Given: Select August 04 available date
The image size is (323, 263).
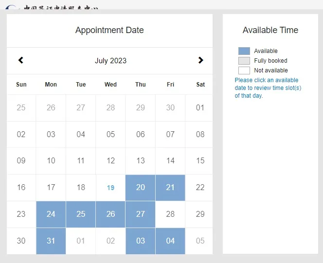Looking at the screenshot, I should [170, 241].
